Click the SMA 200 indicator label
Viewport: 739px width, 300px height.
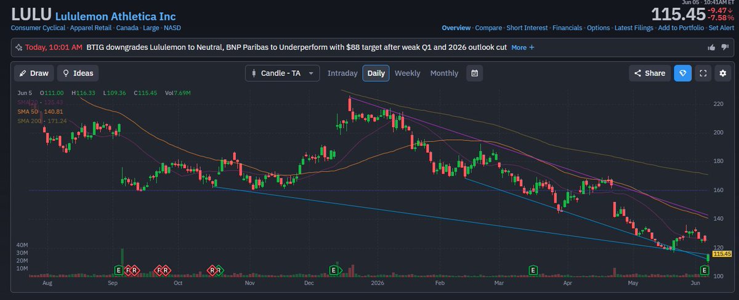41,121
